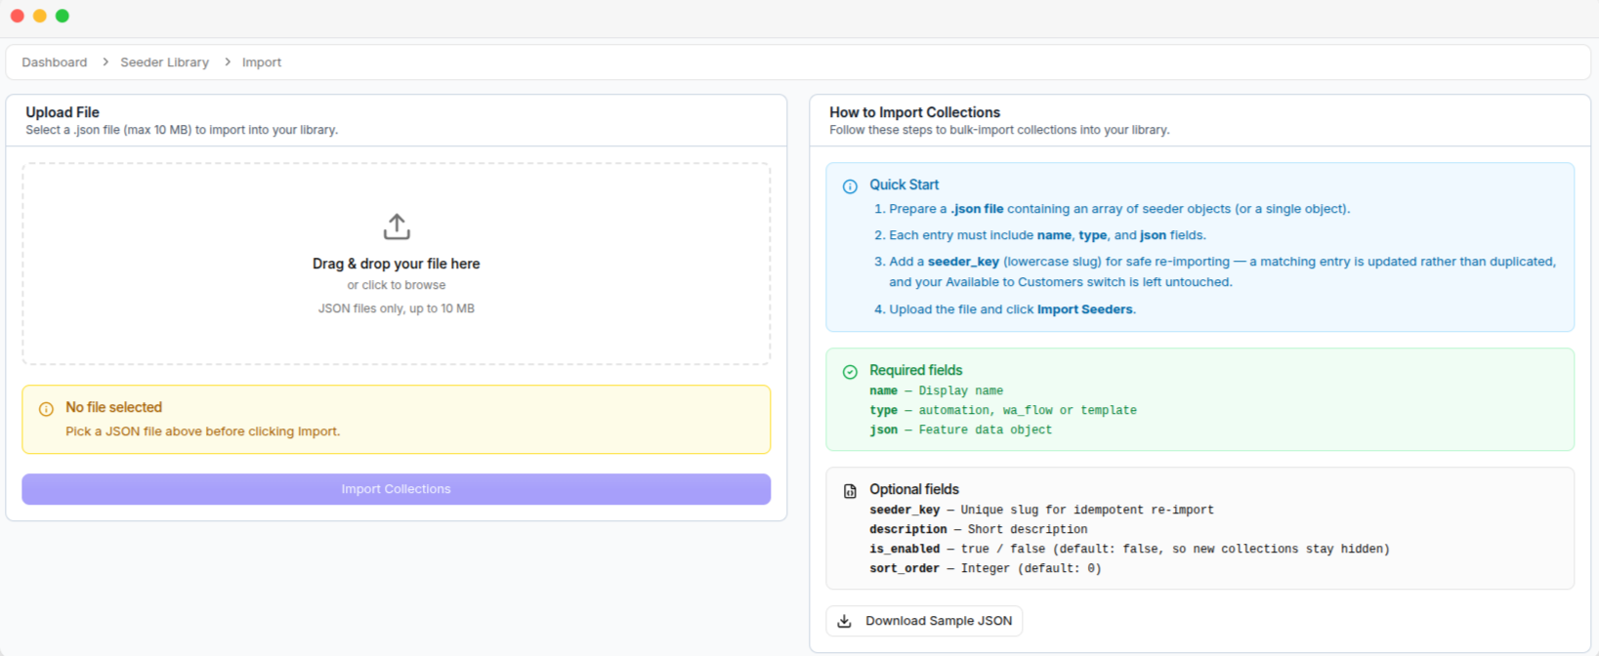Screen dimensions: 1599x656
Task: Click the chevron after Dashboard breadcrumb
Action: pyautogui.click(x=105, y=62)
